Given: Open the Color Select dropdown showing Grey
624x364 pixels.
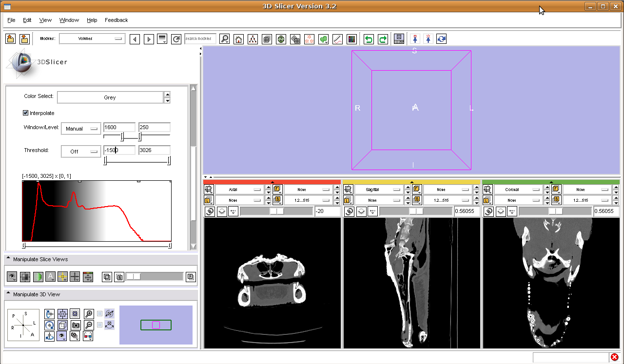Looking at the screenshot, I should [x=110, y=97].
